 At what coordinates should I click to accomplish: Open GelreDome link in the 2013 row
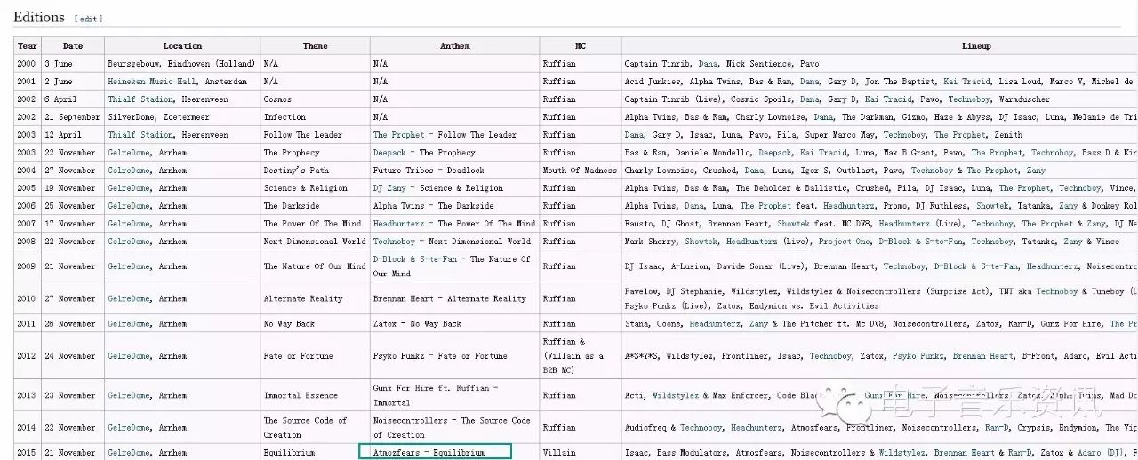(129, 396)
